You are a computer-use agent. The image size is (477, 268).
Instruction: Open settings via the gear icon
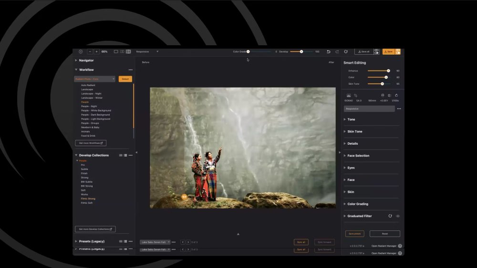tap(81, 51)
